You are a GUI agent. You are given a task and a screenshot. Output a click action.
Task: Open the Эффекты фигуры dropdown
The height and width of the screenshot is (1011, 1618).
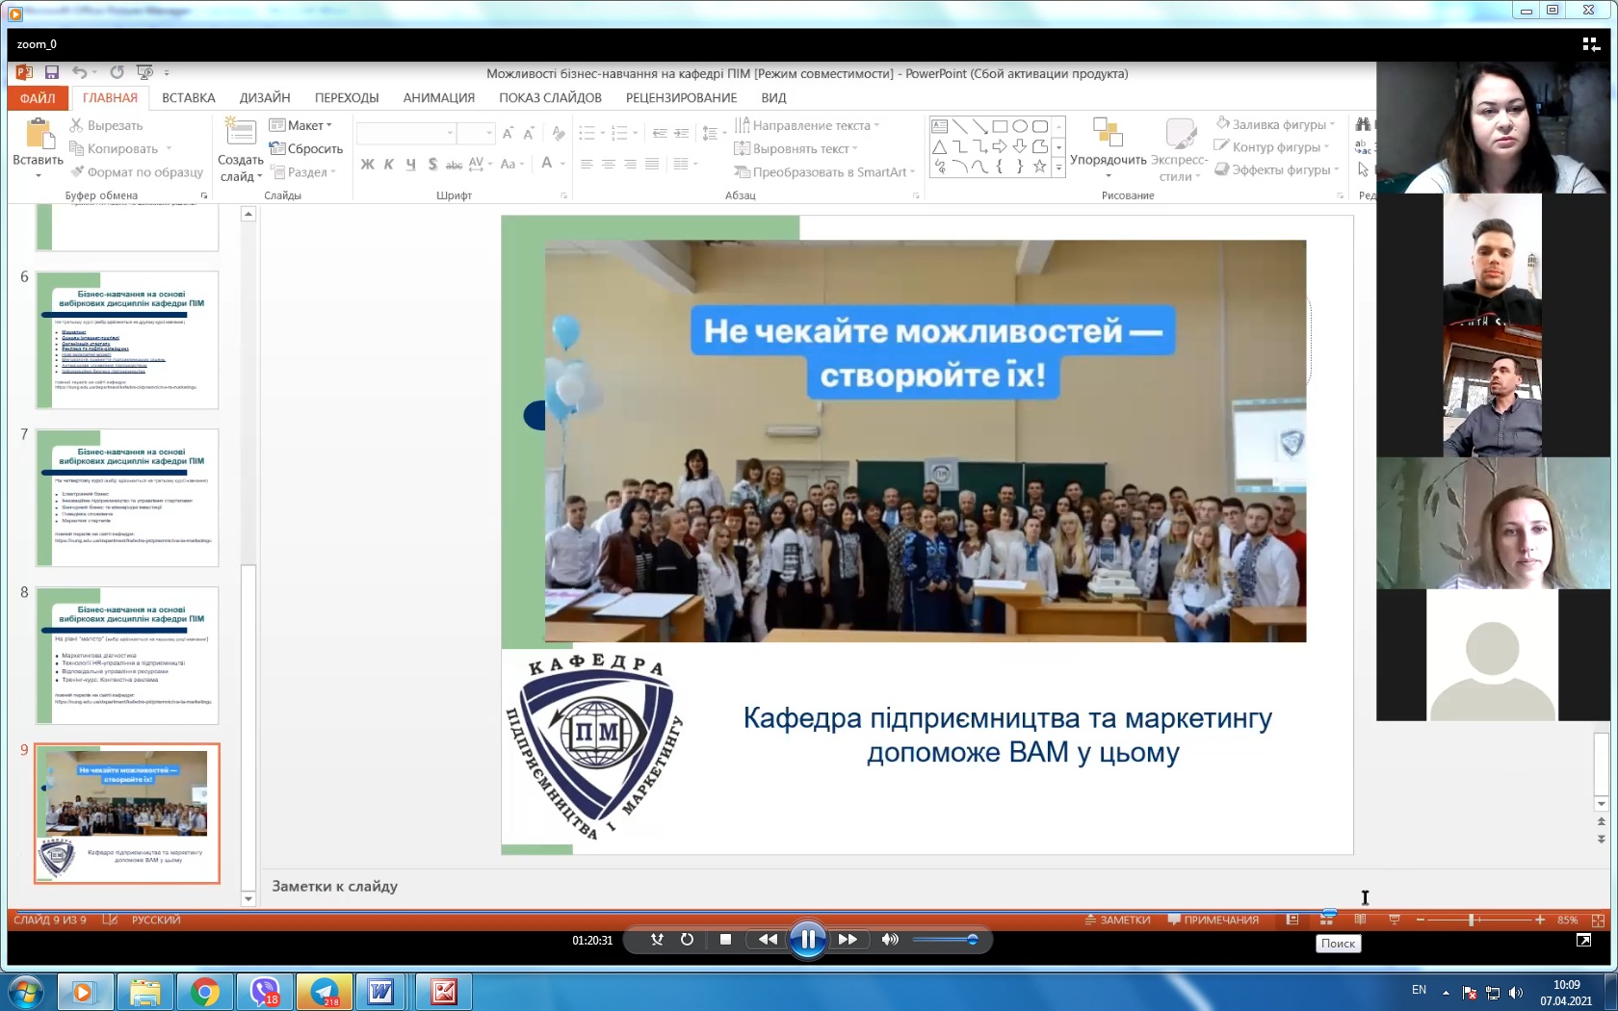(1278, 169)
